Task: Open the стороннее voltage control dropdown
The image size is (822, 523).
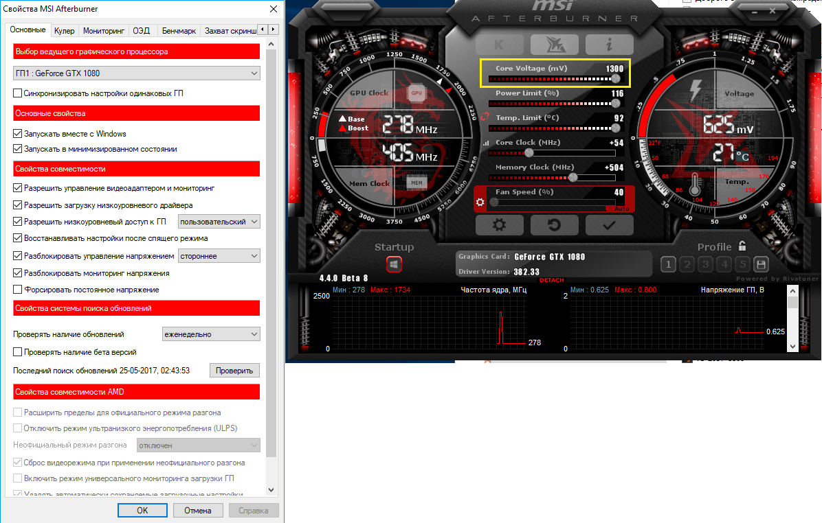Action: [219, 256]
